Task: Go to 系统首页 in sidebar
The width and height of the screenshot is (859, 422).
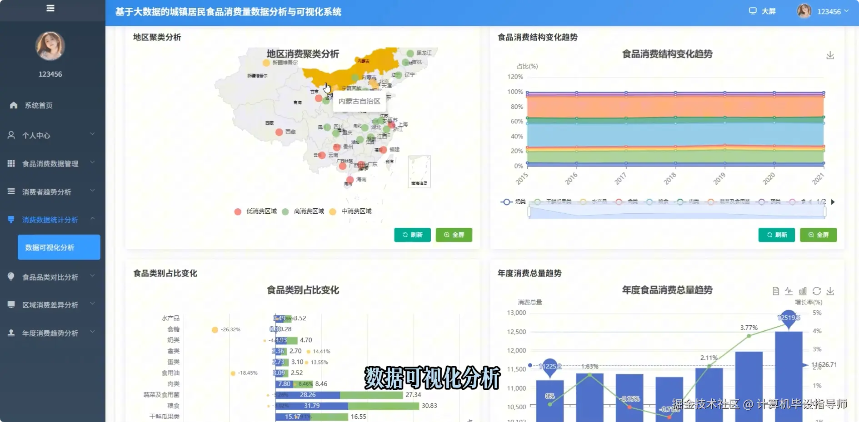Action: click(x=39, y=105)
